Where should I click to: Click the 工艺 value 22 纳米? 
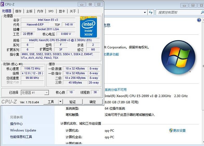(x=28, y=34)
